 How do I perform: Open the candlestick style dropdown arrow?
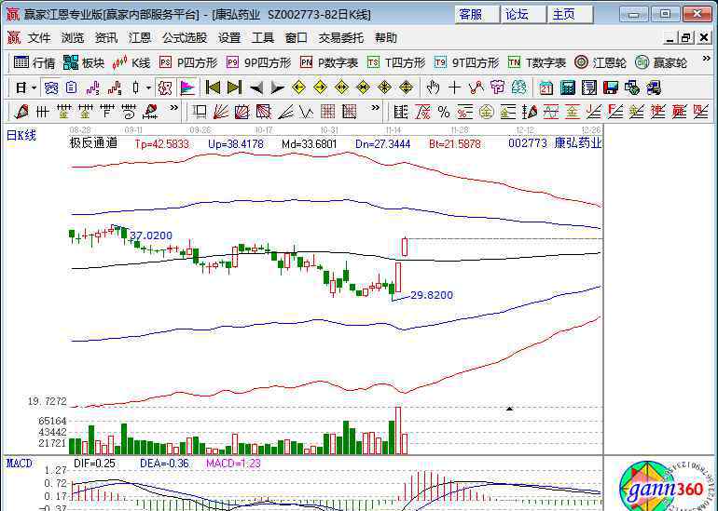point(148,87)
